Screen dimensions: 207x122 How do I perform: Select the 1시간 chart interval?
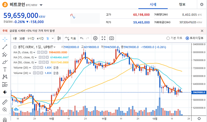[x=31, y=38]
